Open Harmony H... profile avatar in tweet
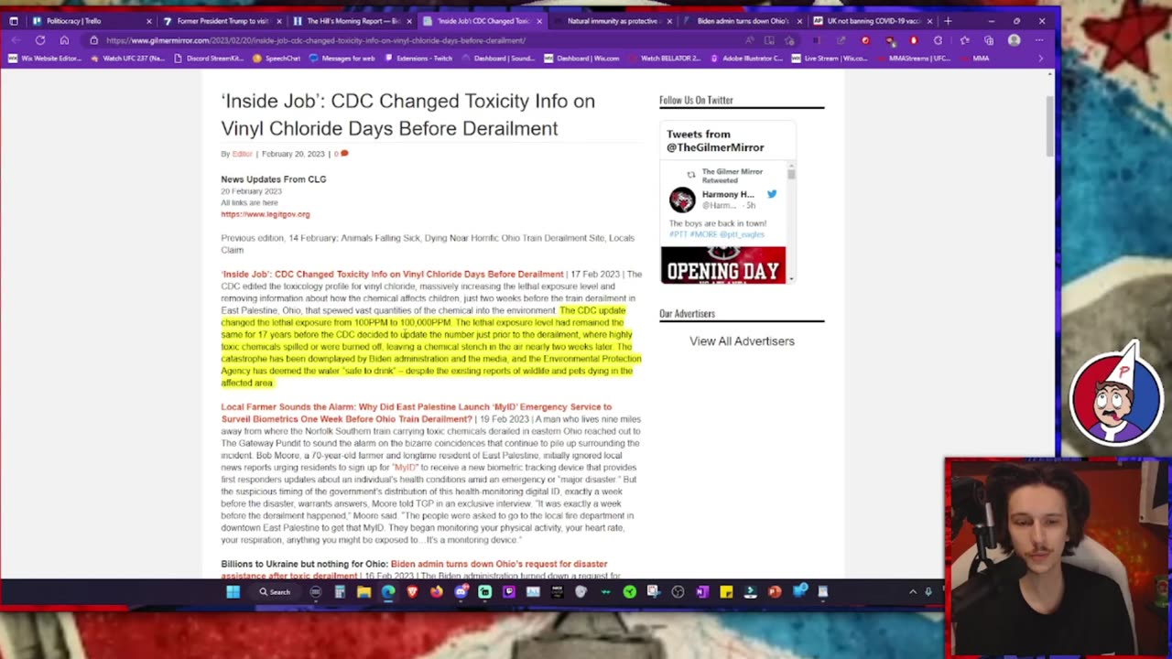The width and height of the screenshot is (1172, 659). [x=682, y=200]
